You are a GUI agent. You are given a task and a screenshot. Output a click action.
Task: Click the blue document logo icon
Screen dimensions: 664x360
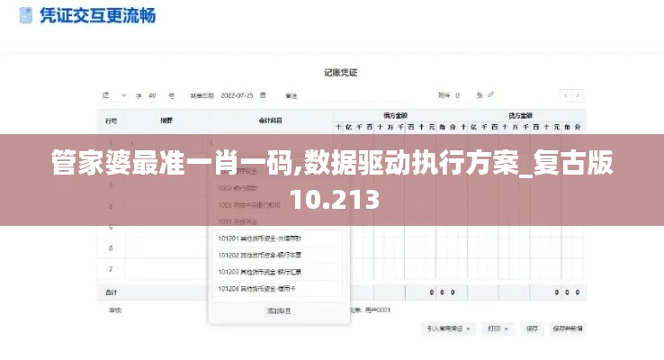26,15
